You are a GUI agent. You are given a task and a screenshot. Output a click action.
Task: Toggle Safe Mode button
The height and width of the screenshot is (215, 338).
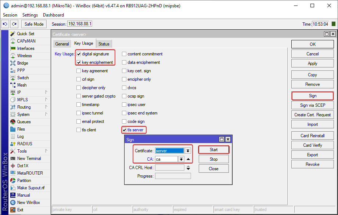point(34,24)
